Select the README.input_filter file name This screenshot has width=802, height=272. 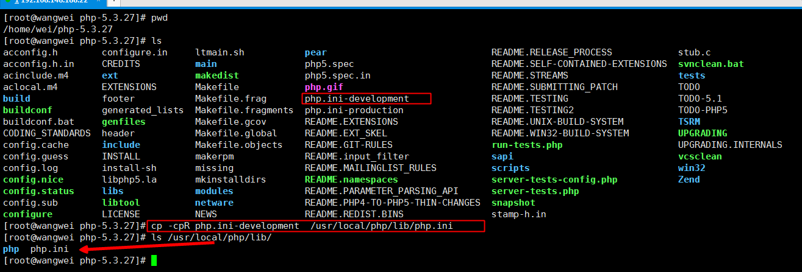357,156
